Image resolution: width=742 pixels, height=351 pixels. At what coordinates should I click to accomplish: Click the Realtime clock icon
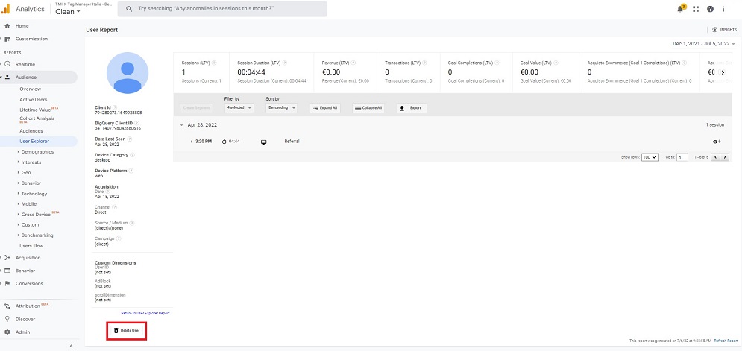pos(7,64)
